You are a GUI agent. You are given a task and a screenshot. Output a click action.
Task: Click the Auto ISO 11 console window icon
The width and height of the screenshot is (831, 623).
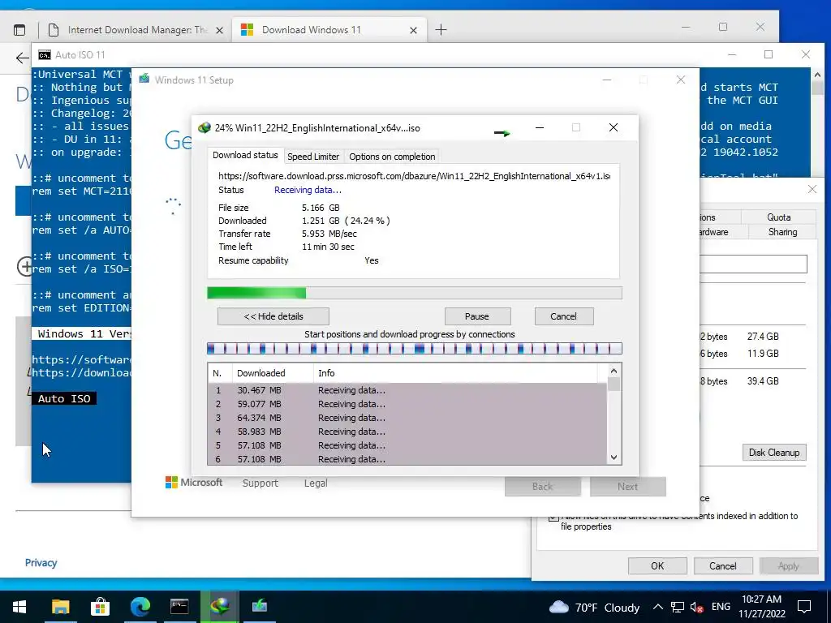[45, 55]
